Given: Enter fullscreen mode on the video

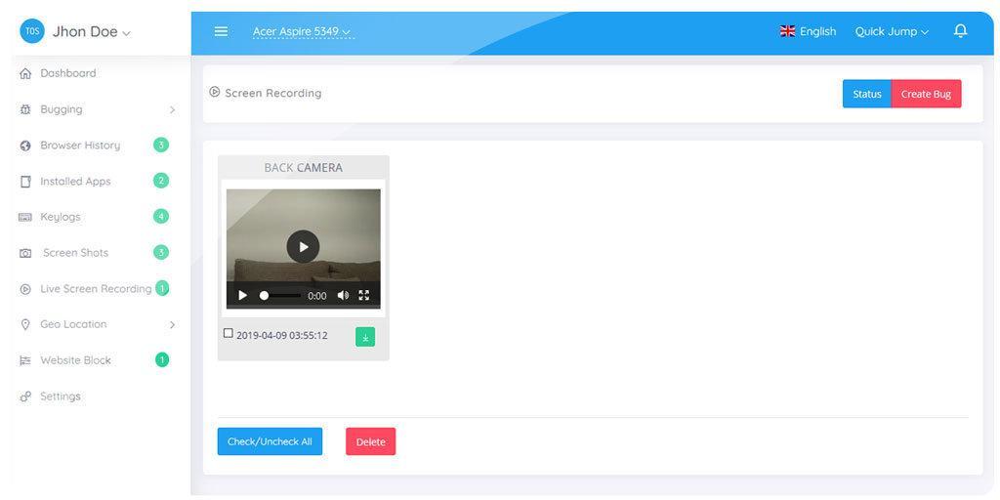Looking at the screenshot, I should point(364,295).
